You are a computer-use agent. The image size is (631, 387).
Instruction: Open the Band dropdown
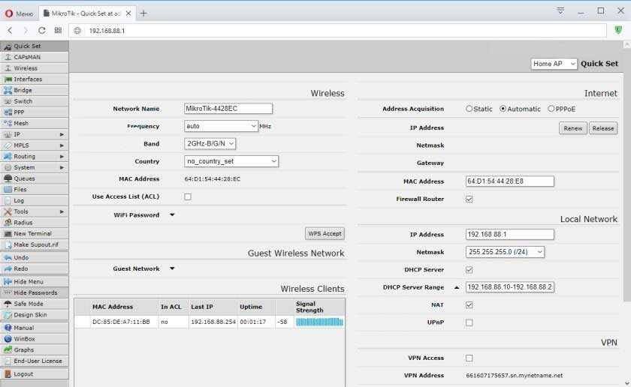click(210, 143)
